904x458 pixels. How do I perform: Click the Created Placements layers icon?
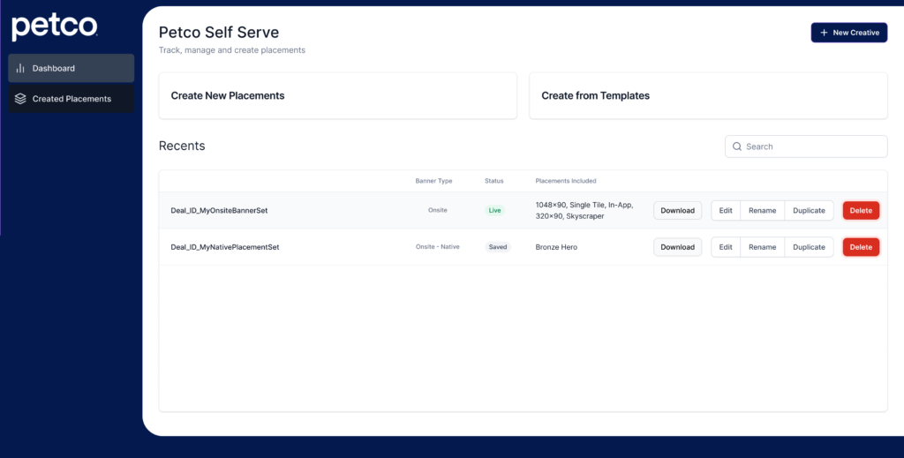coord(20,99)
